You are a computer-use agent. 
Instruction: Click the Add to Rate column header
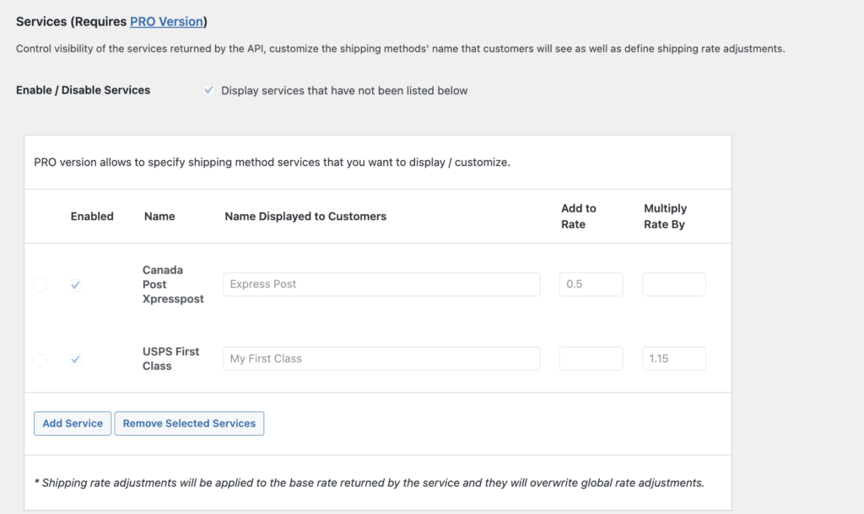(x=578, y=217)
